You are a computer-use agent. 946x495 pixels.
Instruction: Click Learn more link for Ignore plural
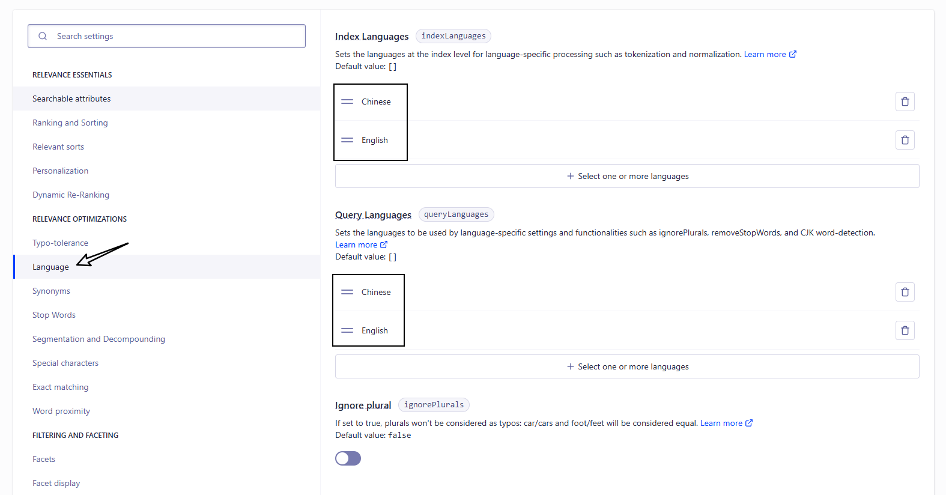tap(726, 423)
